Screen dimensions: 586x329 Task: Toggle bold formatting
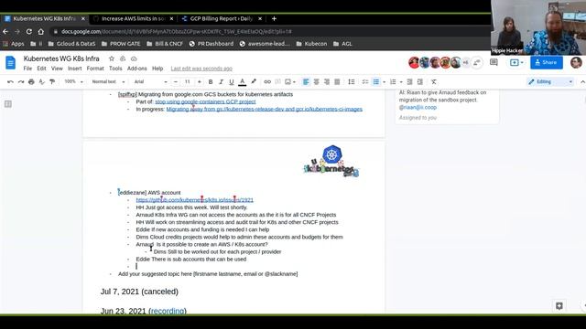pos(211,81)
